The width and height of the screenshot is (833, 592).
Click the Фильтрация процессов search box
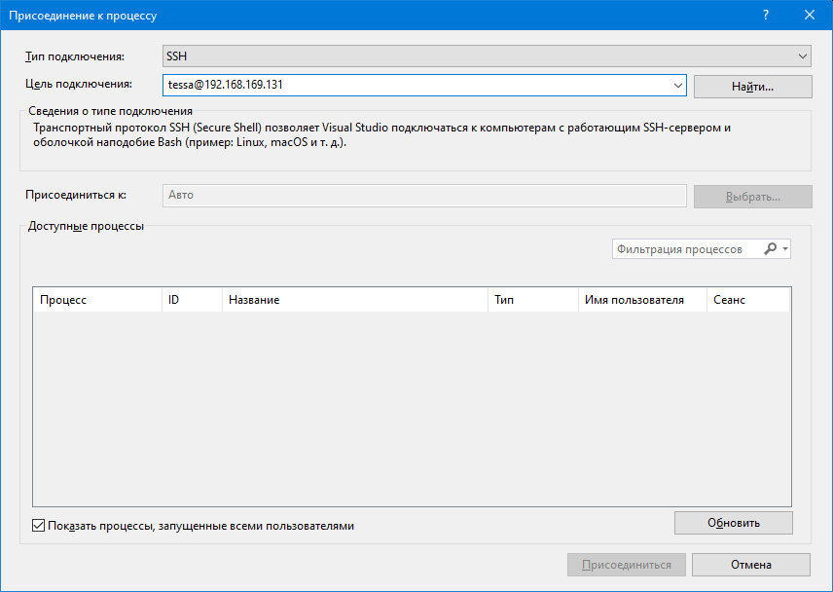686,249
